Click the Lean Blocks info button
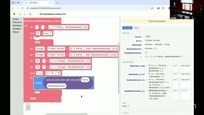This screenshot has height=115, width=204. 25,14
